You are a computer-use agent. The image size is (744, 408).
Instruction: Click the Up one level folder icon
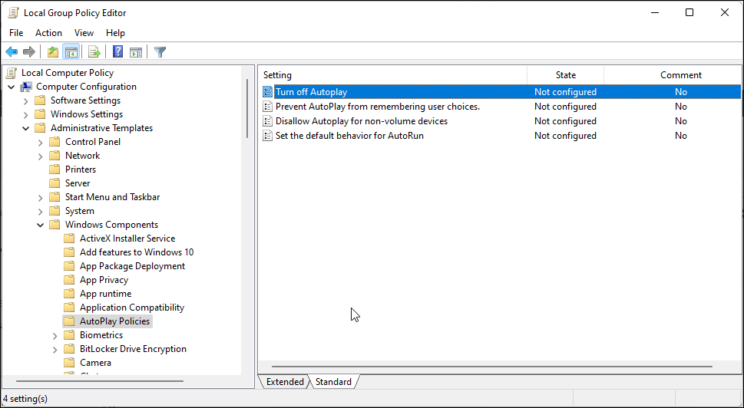click(53, 51)
